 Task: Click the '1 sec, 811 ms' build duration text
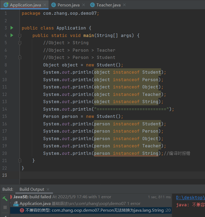[x=159, y=197]
